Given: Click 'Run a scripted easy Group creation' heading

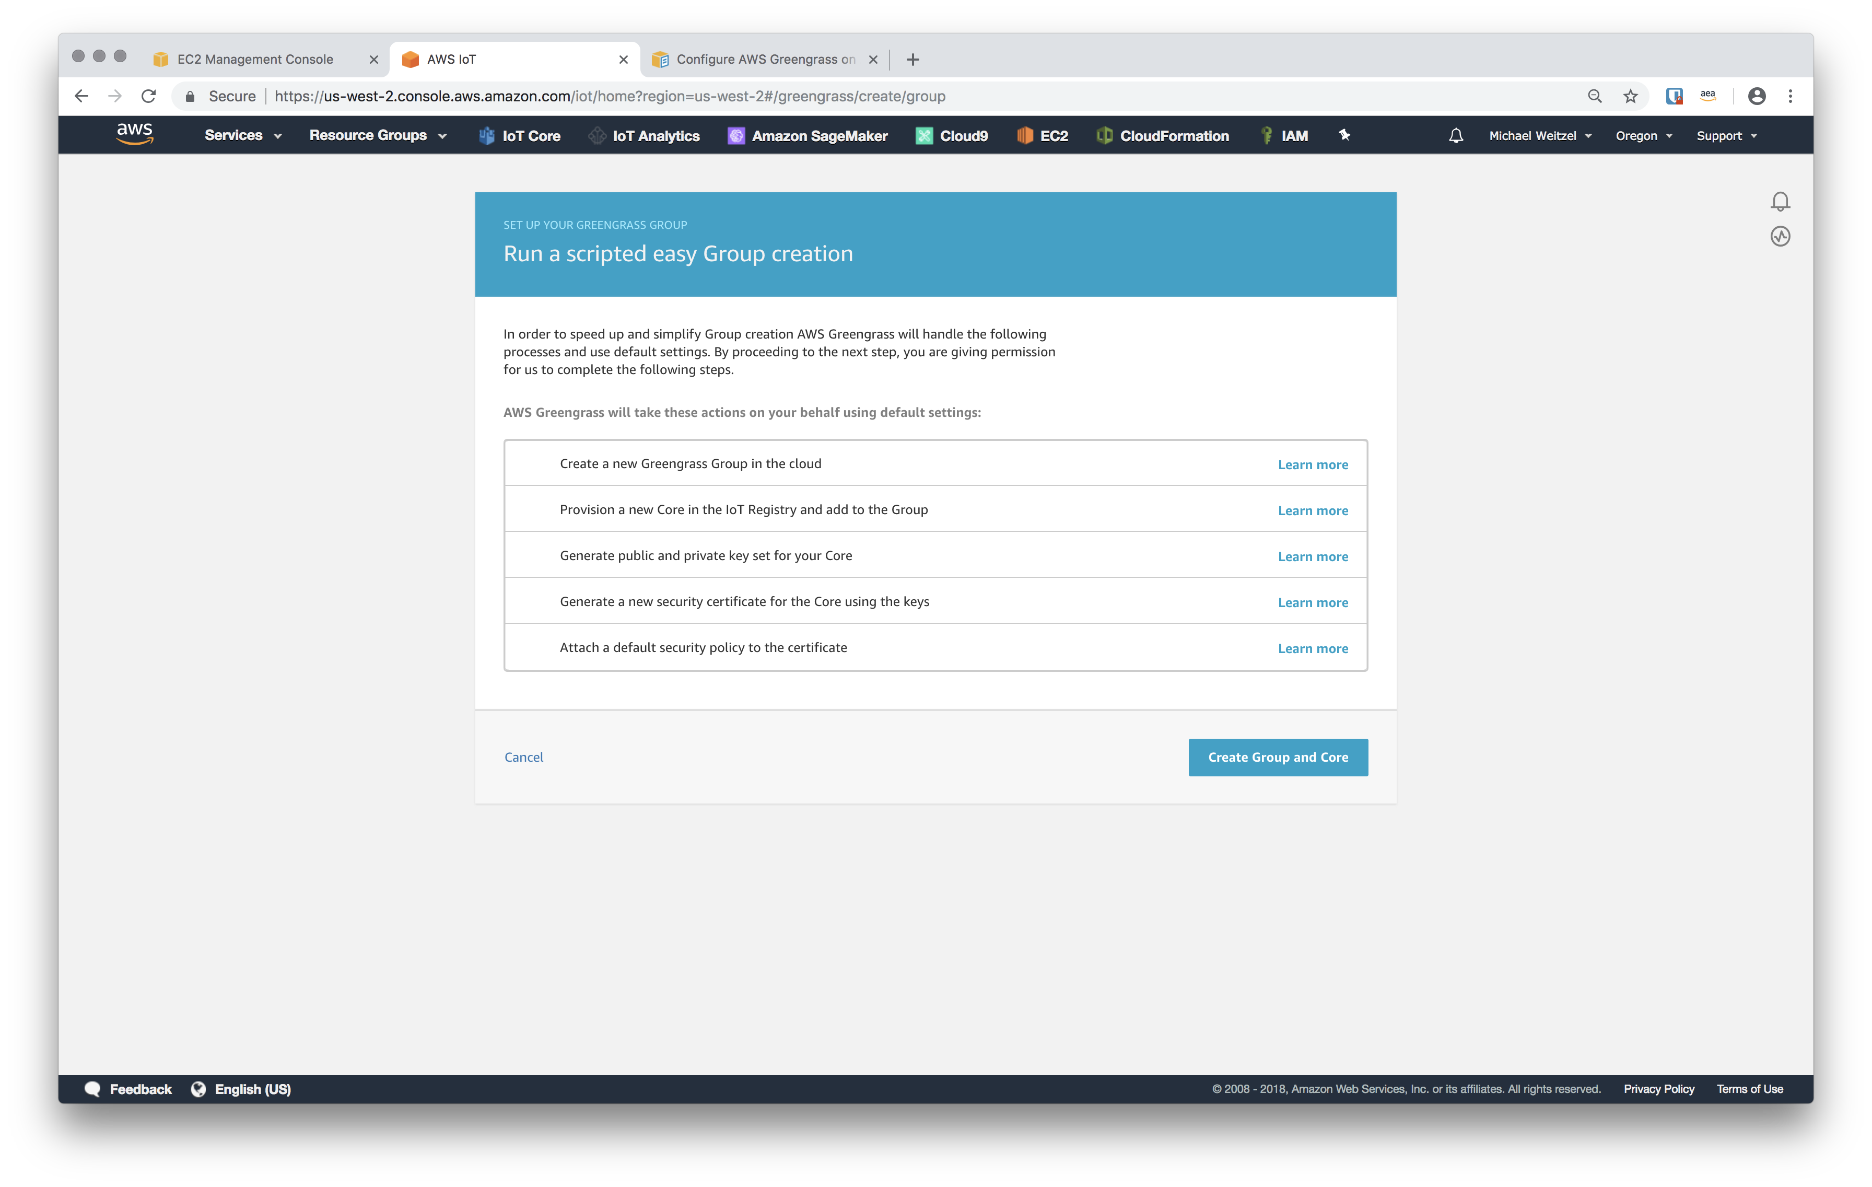Looking at the screenshot, I should (x=678, y=253).
